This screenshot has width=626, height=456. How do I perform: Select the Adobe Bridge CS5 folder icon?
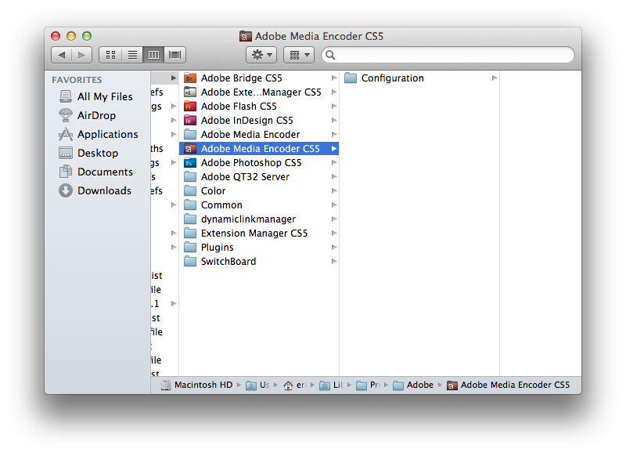[190, 78]
